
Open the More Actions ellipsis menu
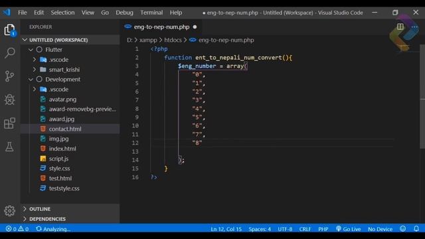pyautogui.click(x=414, y=27)
